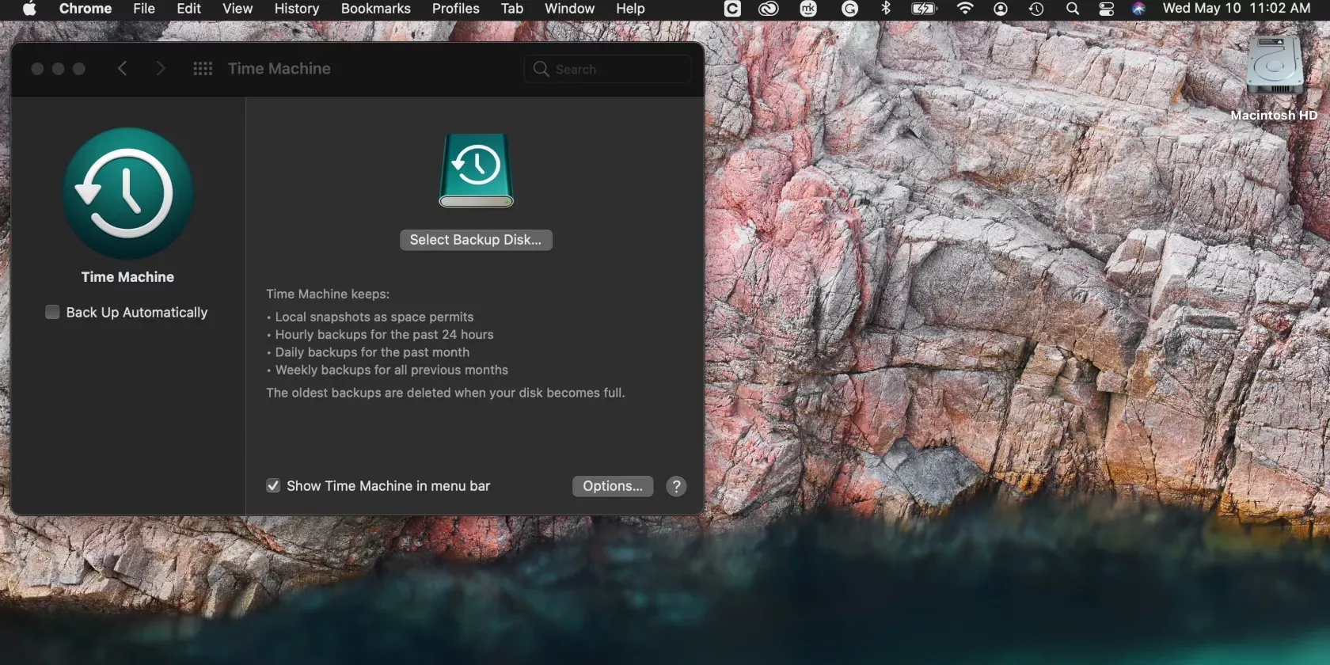Open the Time Machine menu bar icon
1330x665 pixels.
pos(1035,9)
